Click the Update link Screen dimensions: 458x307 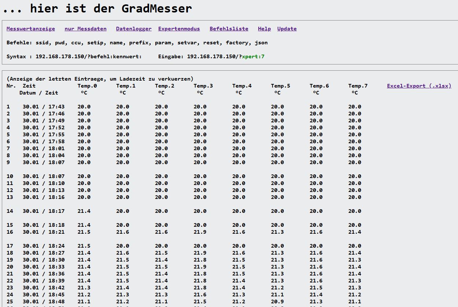pyautogui.click(x=287, y=29)
